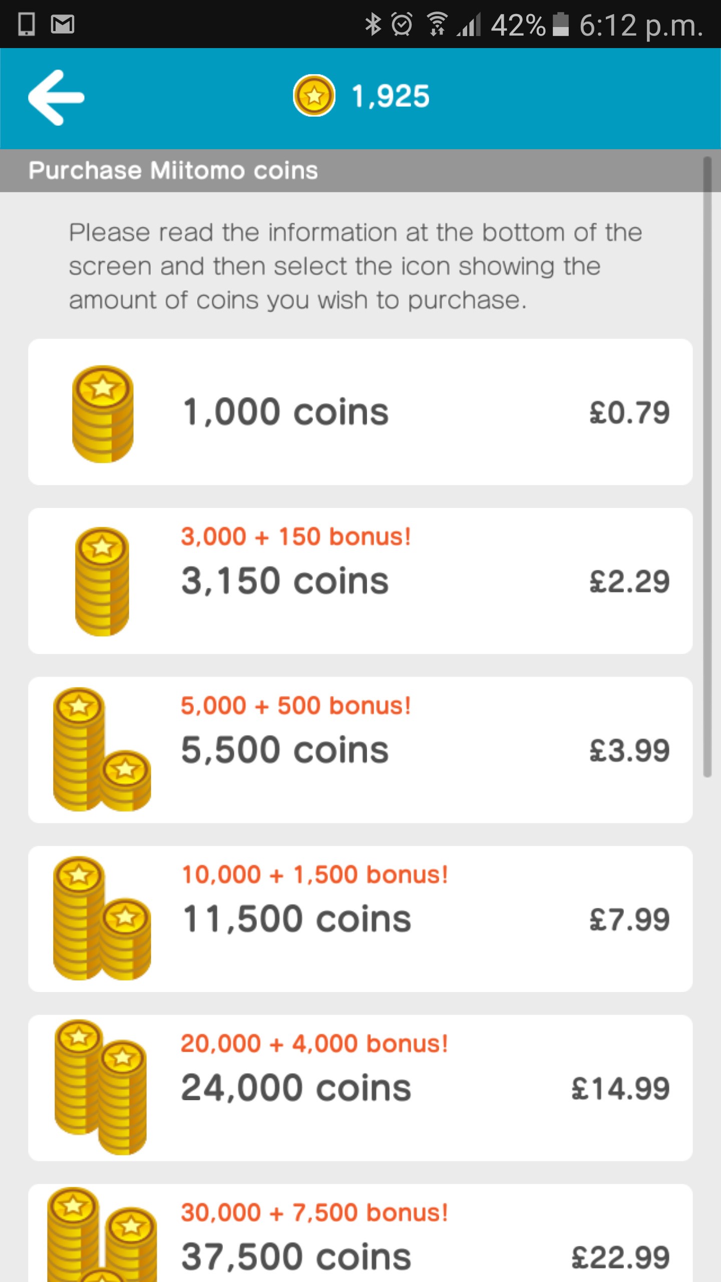Tap the 24,000 coins stack icon
The height and width of the screenshot is (1282, 721).
pyautogui.click(x=101, y=1087)
